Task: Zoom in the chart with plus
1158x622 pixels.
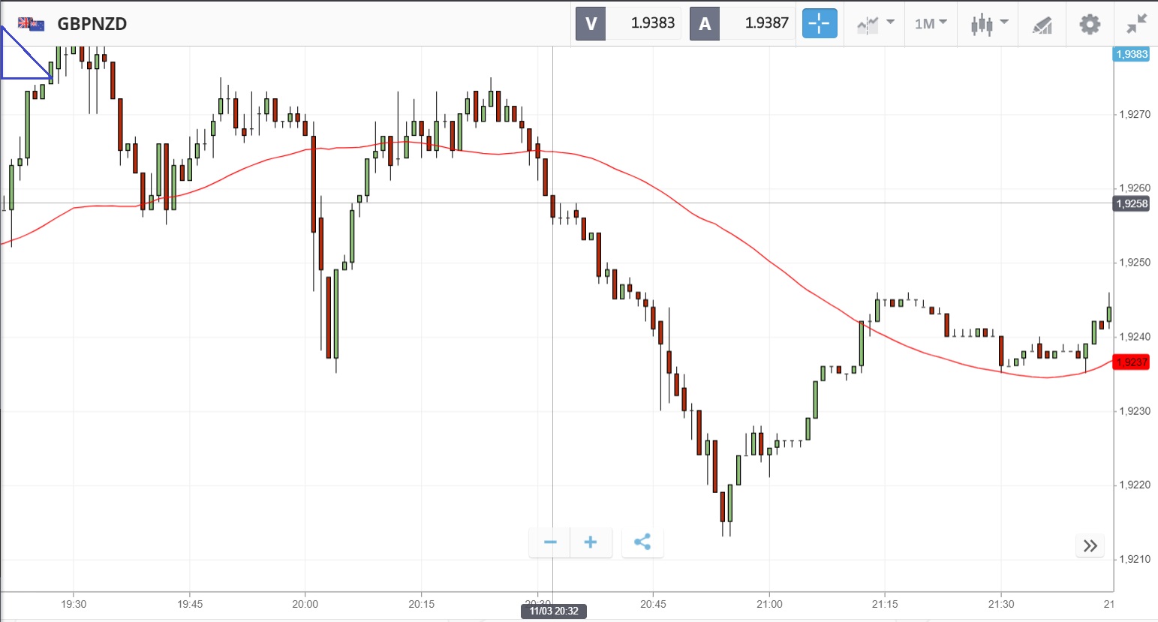Action: 591,542
